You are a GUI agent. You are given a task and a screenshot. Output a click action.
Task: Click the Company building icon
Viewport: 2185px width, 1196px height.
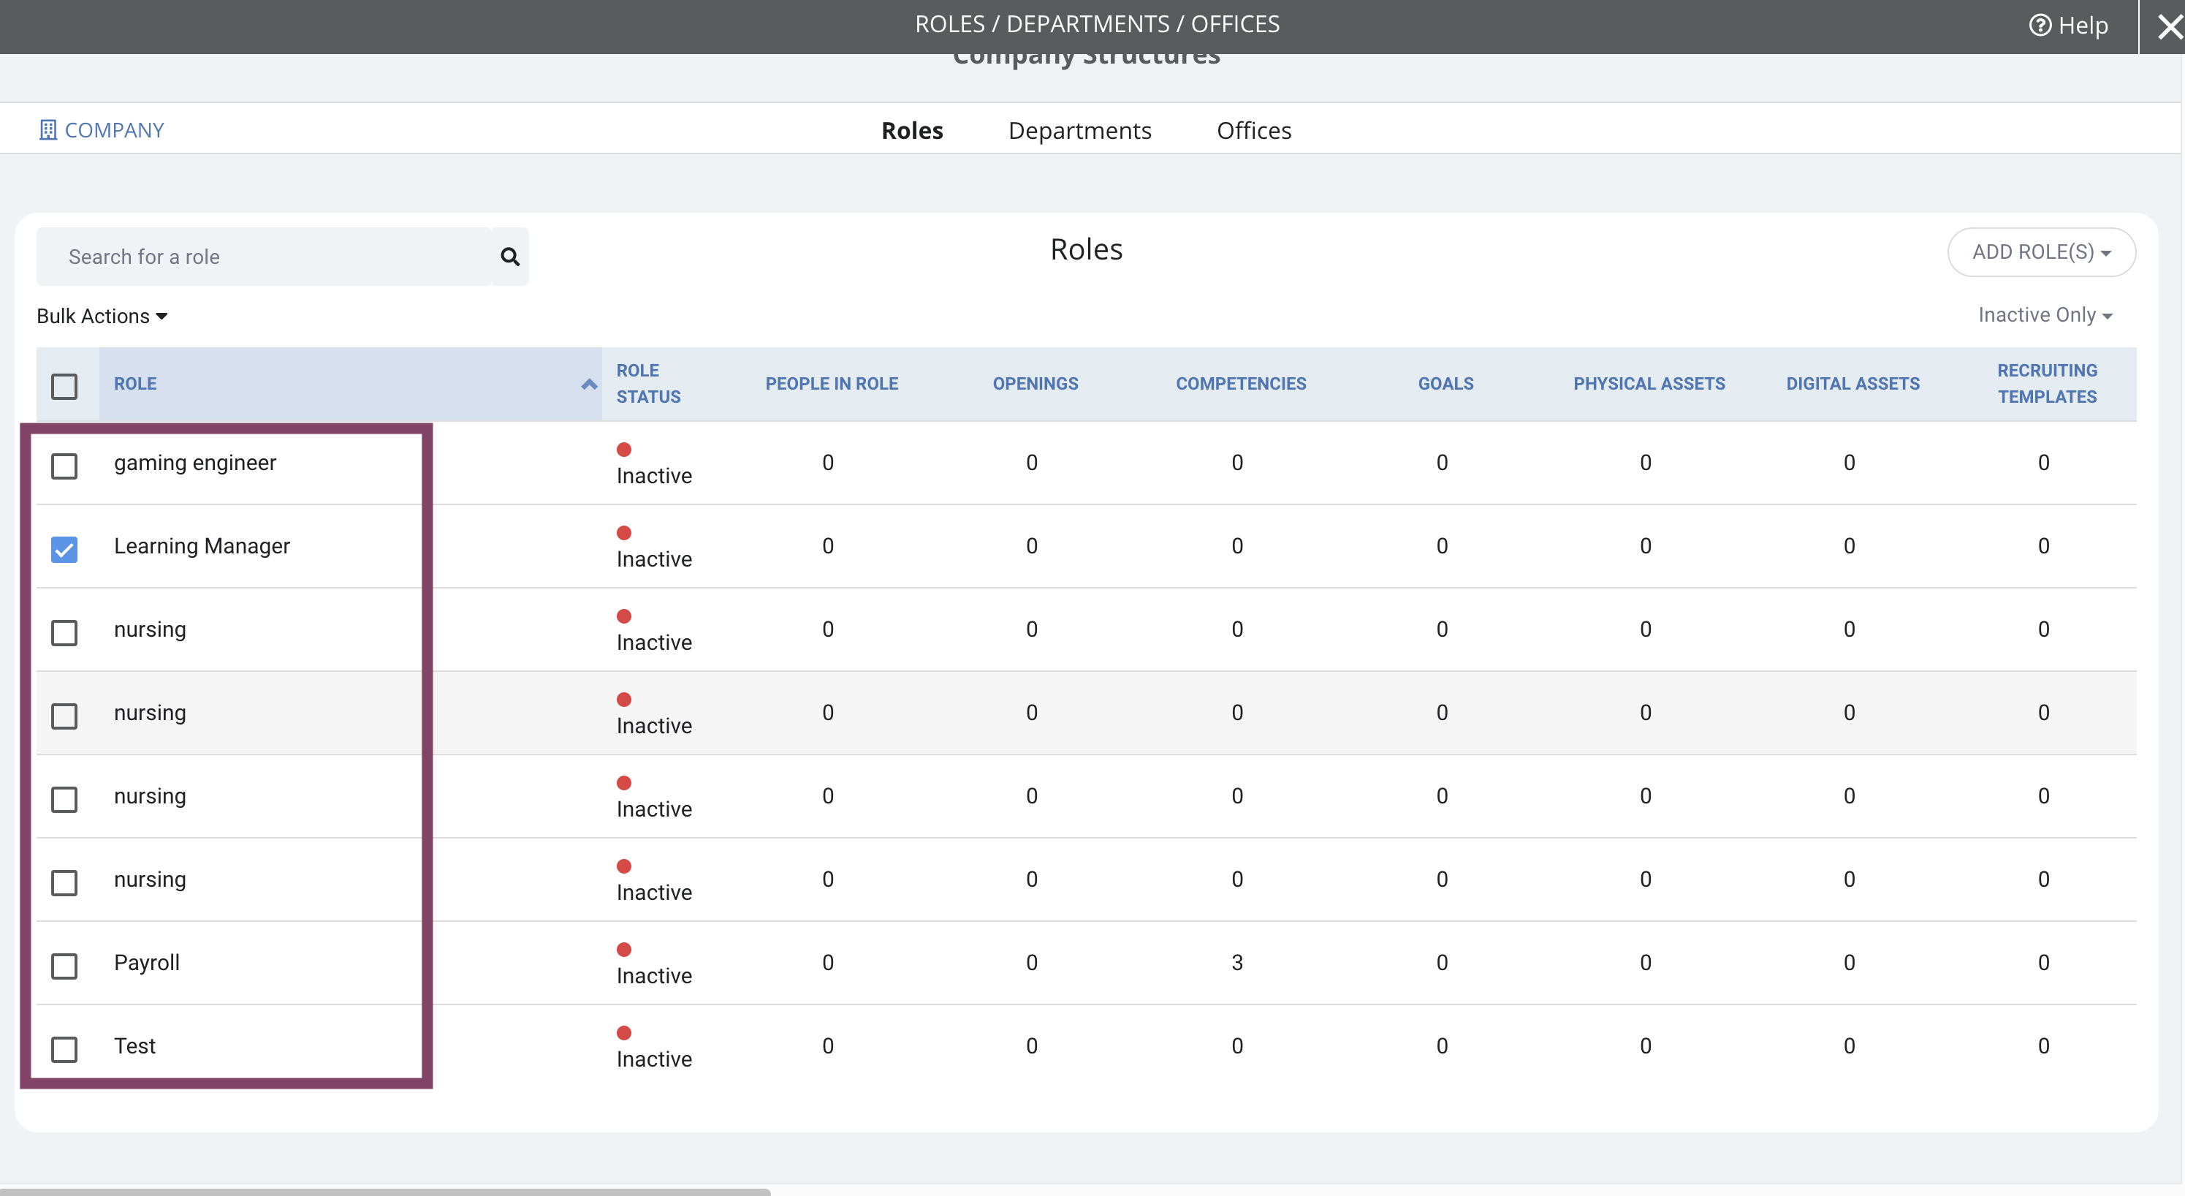(48, 130)
